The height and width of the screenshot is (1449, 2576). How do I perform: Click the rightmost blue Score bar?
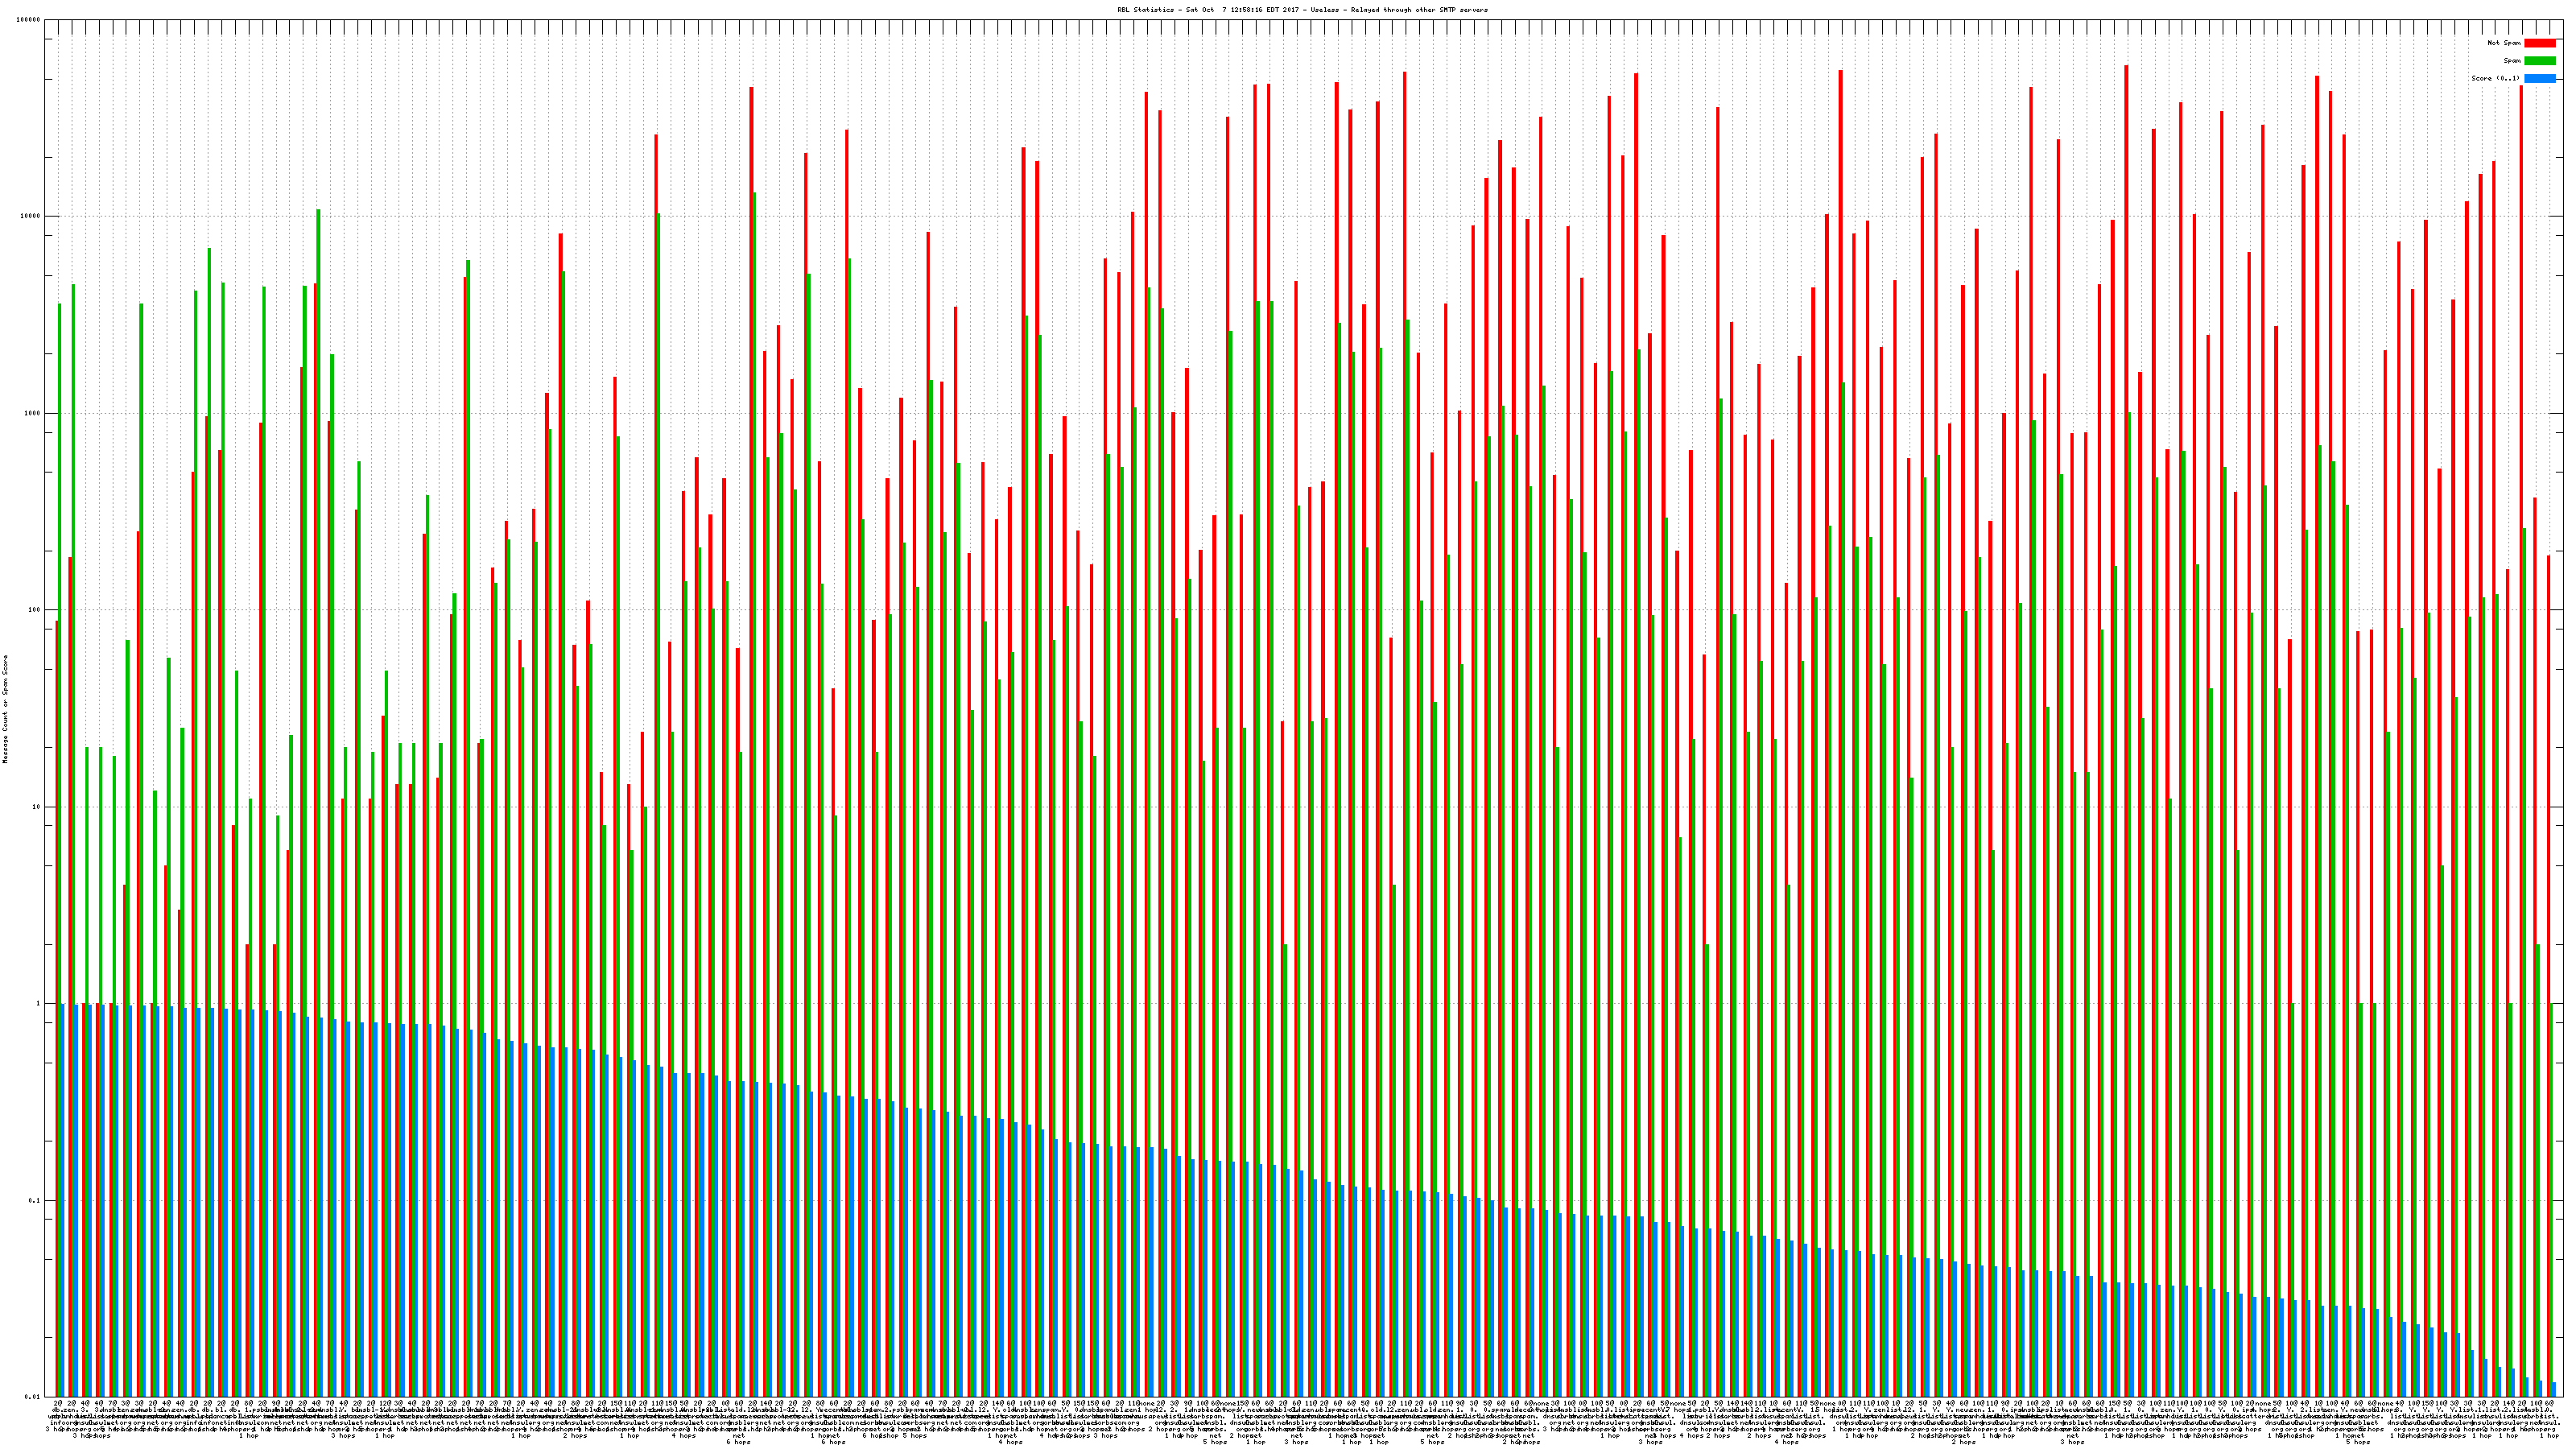(2554, 1390)
